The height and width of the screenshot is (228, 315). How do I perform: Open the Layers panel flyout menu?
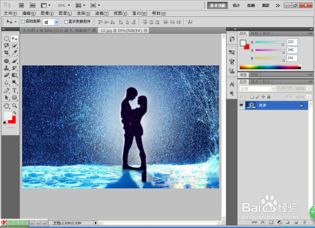tap(310, 82)
